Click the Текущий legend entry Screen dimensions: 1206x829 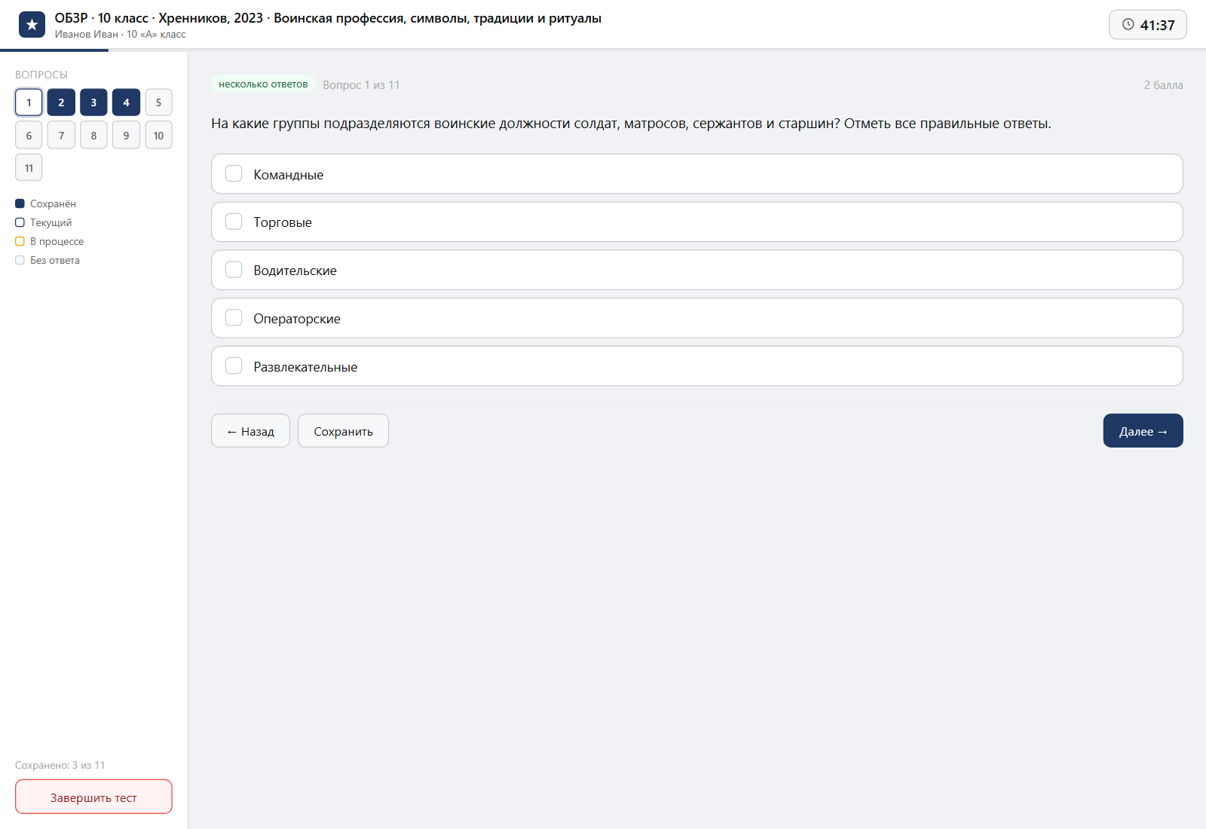tap(43, 222)
